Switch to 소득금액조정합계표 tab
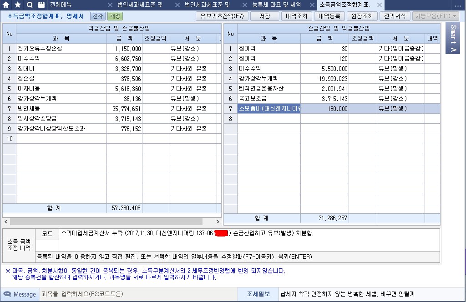 pos(344,5)
